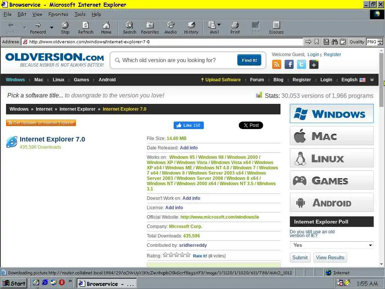Open the Upload Software link

[221, 80]
